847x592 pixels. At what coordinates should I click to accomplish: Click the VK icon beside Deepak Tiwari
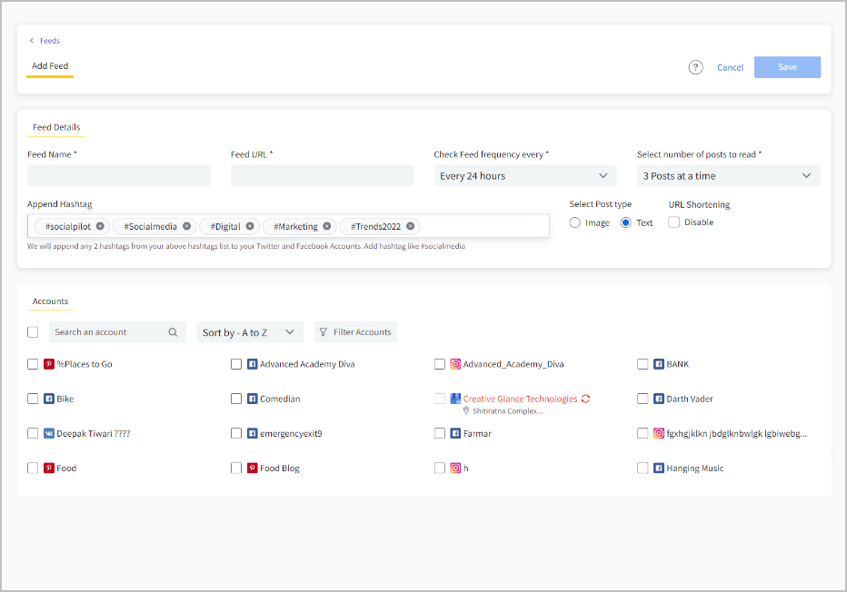point(47,433)
